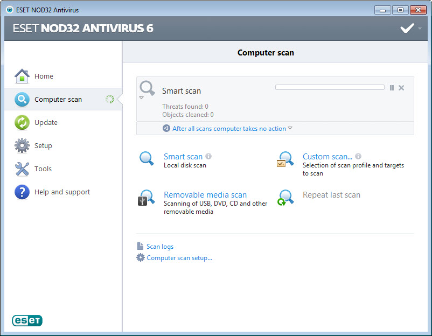The width and height of the screenshot is (432, 336).
Task: Click the Custom scan magnifier checklist icon
Action: click(x=285, y=159)
